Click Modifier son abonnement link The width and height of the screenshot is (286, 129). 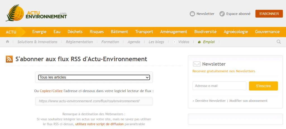tap(248, 101)
